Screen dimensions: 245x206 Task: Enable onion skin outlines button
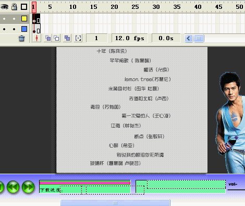(56, 38)
